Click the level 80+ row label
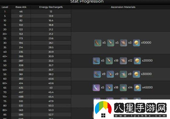Image resolution: width=170 pixels, height=119 pixels. 5,110
